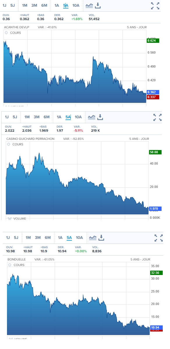Open COURS settings gear on Acanthe chart
The width and height of the screenshot is (170, 349).
click(x=6, y=33)
